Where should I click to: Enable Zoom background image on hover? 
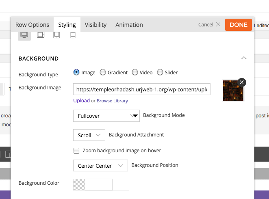[x=76, y=151]
